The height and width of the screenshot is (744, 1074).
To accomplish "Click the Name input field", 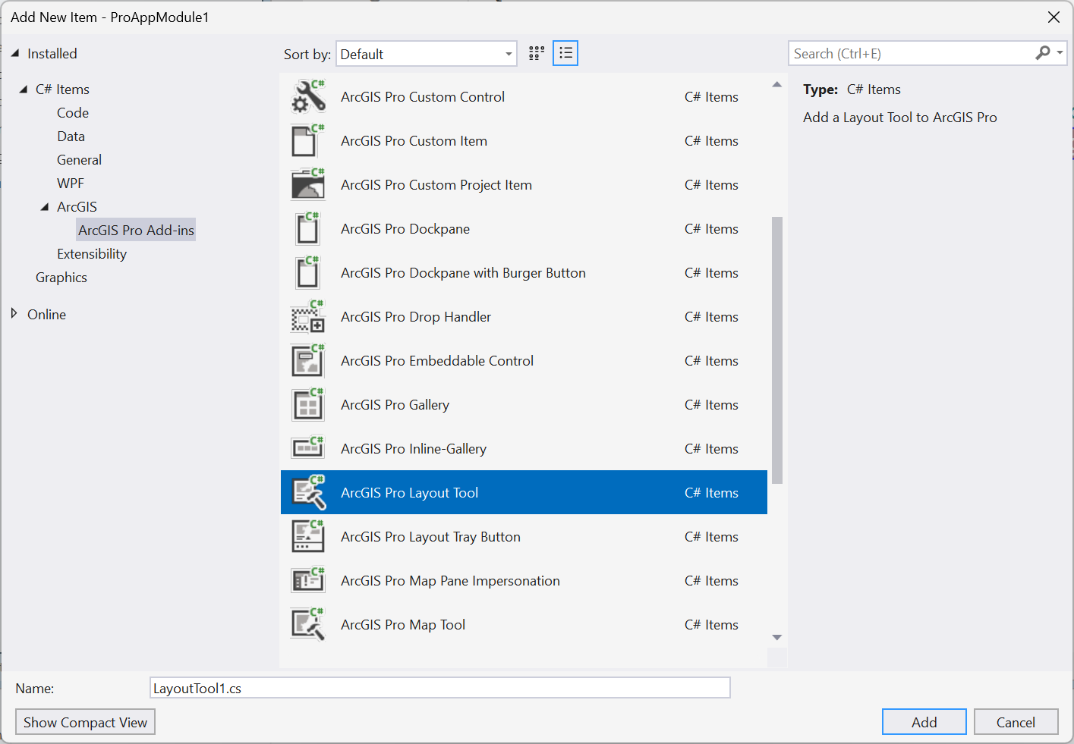I will coord(440,688).
